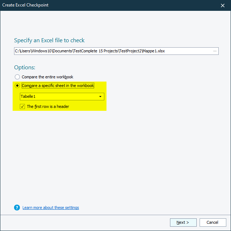
Task: Select the "Compare a specific sheet" radio button
Action: point(17,86)
